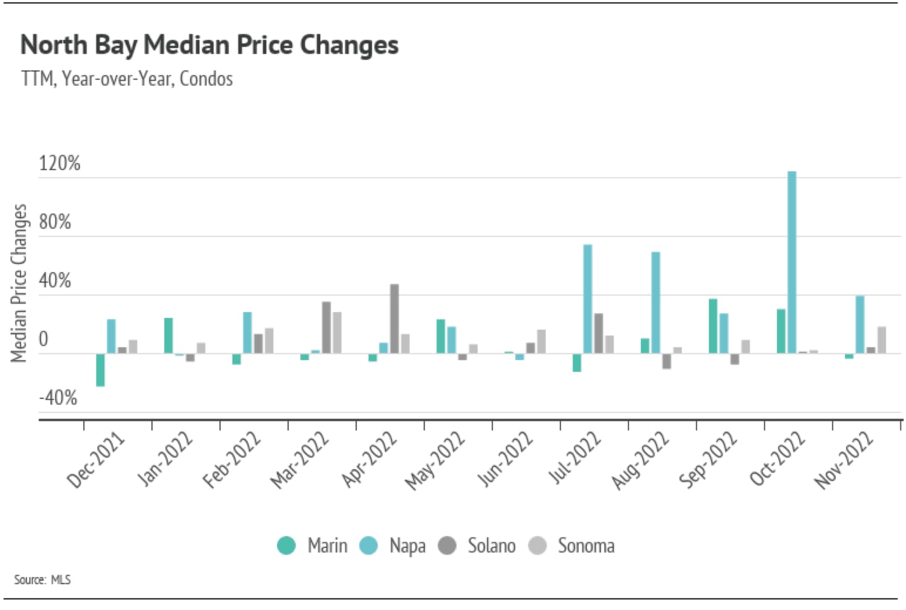Click the 120% y-axis label
This screenshot has height=610, width=906.
pos(59,163)
